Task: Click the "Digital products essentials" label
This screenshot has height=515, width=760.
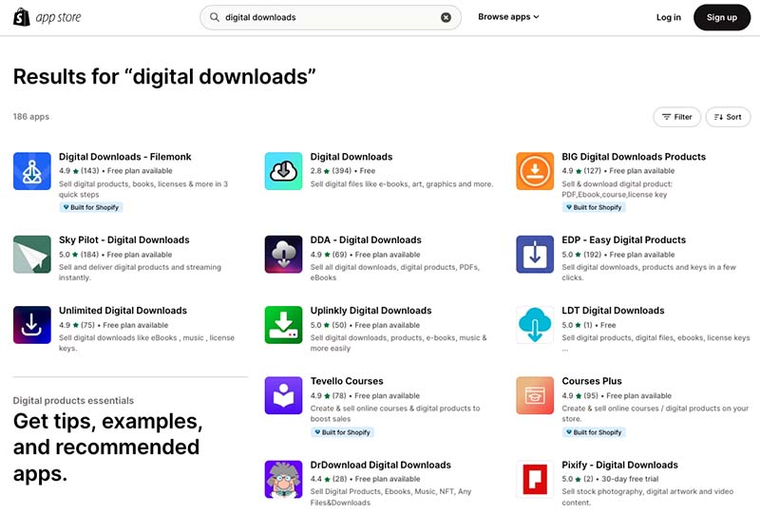Action: pyautogui.click(x=73, y=401)
